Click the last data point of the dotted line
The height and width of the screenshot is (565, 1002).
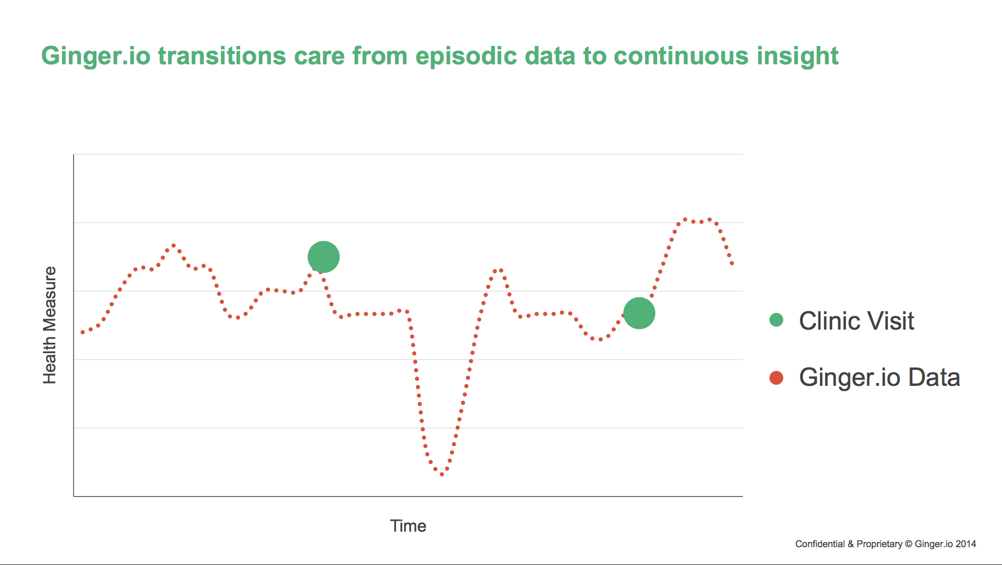click(732, 264)
